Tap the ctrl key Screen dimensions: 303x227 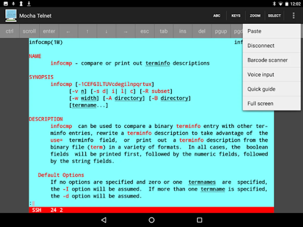pyautogui.click(x=10, y=31)
